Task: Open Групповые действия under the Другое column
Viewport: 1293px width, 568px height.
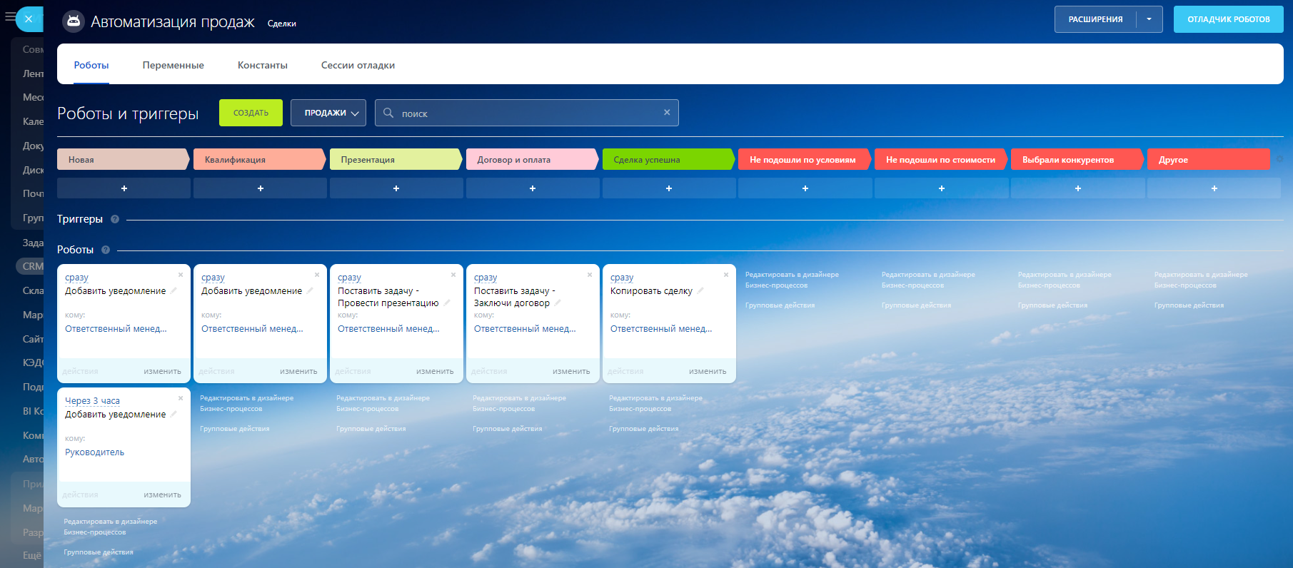Action: coord(1189,305)
